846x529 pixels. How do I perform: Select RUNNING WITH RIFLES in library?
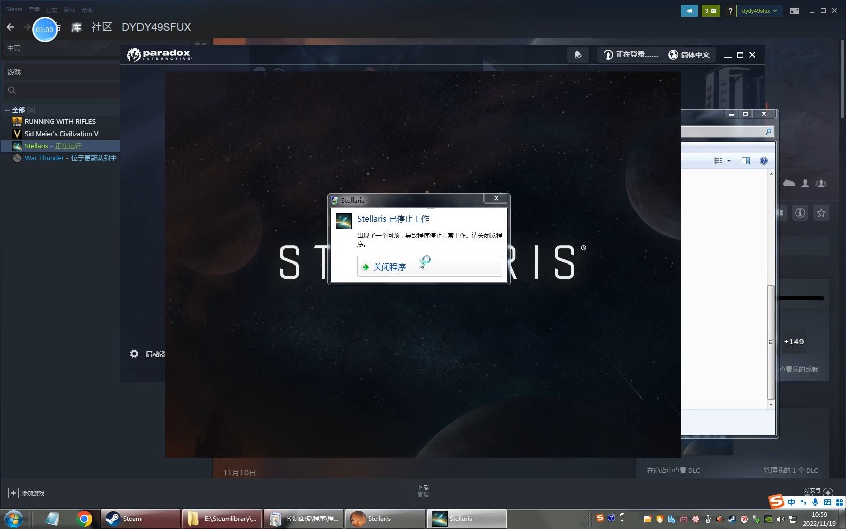[60, 121]
